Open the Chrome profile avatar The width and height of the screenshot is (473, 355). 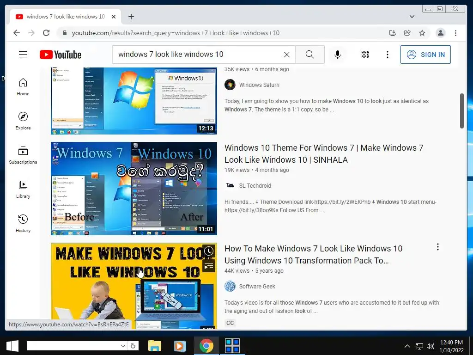click(x=440, y=33)
